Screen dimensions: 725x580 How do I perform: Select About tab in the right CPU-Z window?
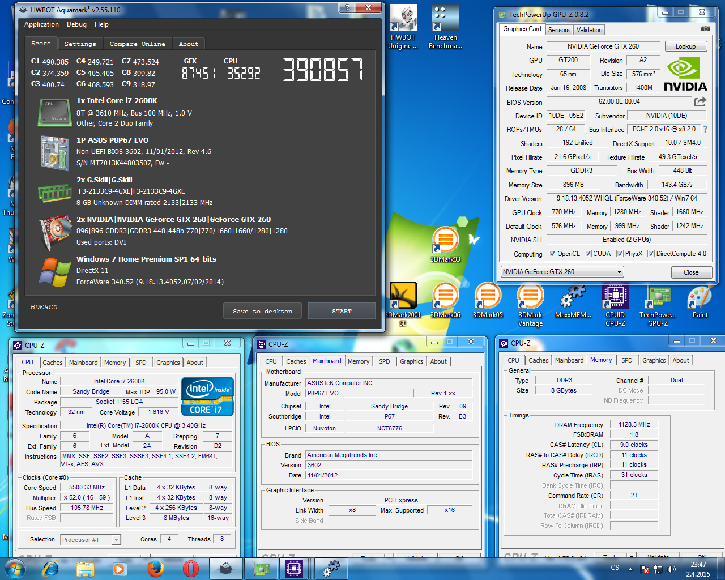point(681,360)
